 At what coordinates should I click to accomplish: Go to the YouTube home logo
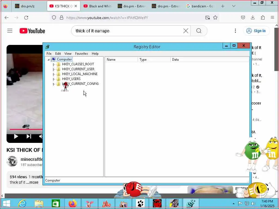[x=32, y=31]
